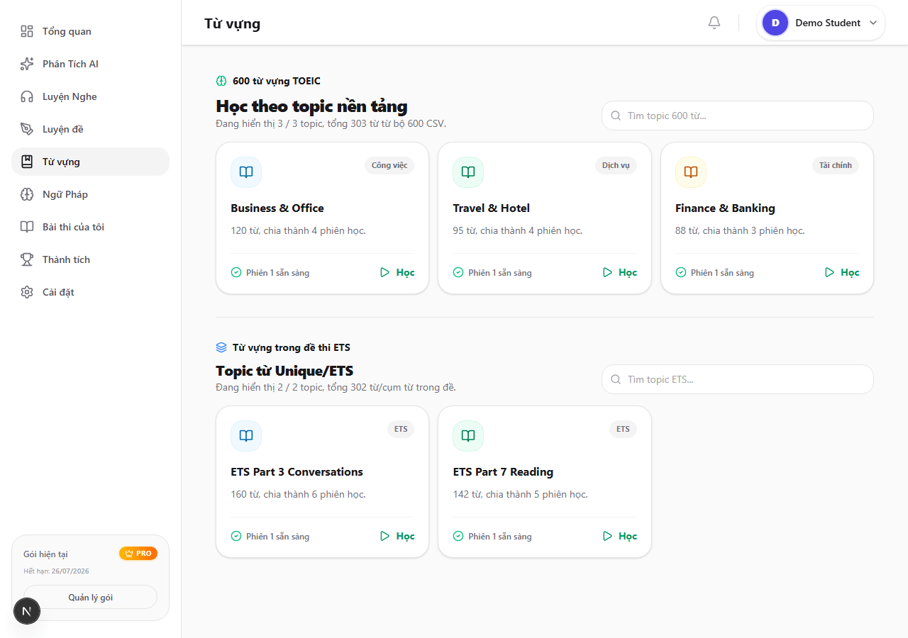
Task: Click the Travel & Hotel book icon
Action: [468, 172]
